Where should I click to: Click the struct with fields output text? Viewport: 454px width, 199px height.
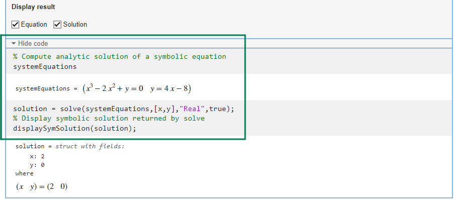(x=90, y=146)
